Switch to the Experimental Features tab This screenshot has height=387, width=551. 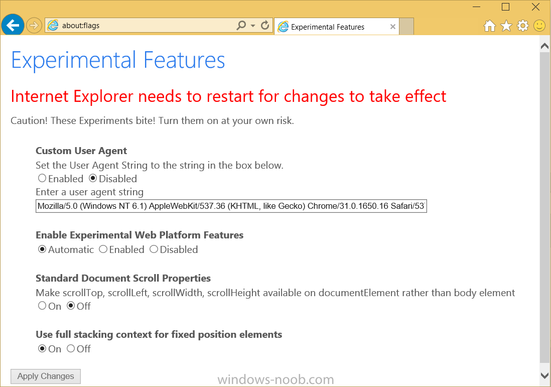click(x=332, y=27)
